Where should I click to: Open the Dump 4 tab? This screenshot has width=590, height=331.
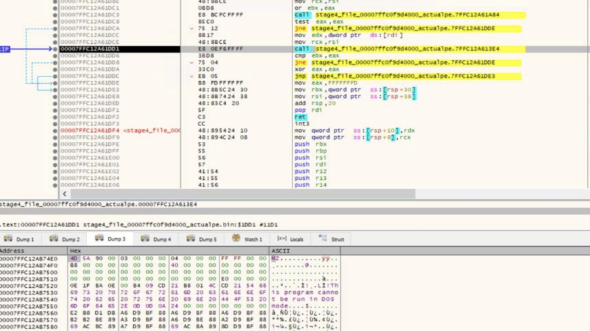pos(156,239)
